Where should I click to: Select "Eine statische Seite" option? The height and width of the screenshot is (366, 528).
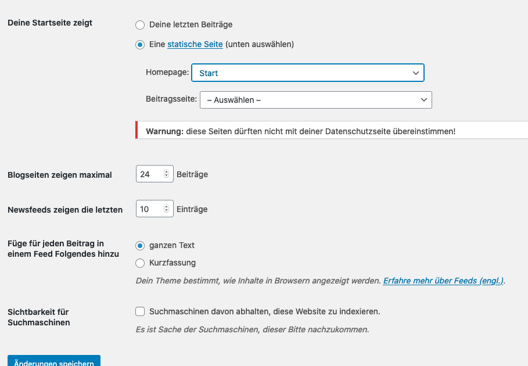pyautogui.click(x=139, y=44)
